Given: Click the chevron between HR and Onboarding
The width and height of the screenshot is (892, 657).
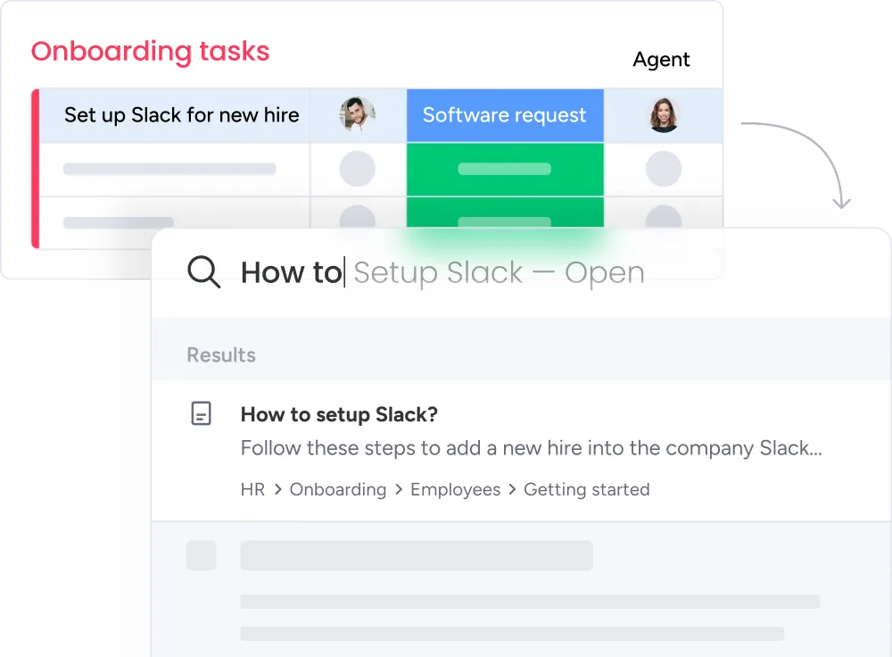Looking at the screenshot, I should point(277,489).
